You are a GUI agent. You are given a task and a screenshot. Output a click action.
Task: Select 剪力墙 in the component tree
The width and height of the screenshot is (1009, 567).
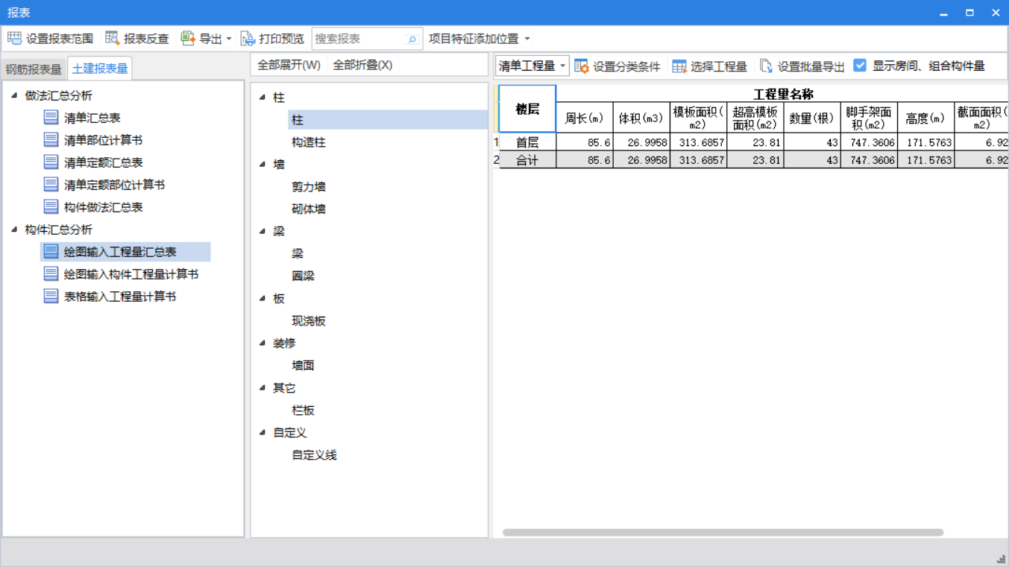[309, 186]
